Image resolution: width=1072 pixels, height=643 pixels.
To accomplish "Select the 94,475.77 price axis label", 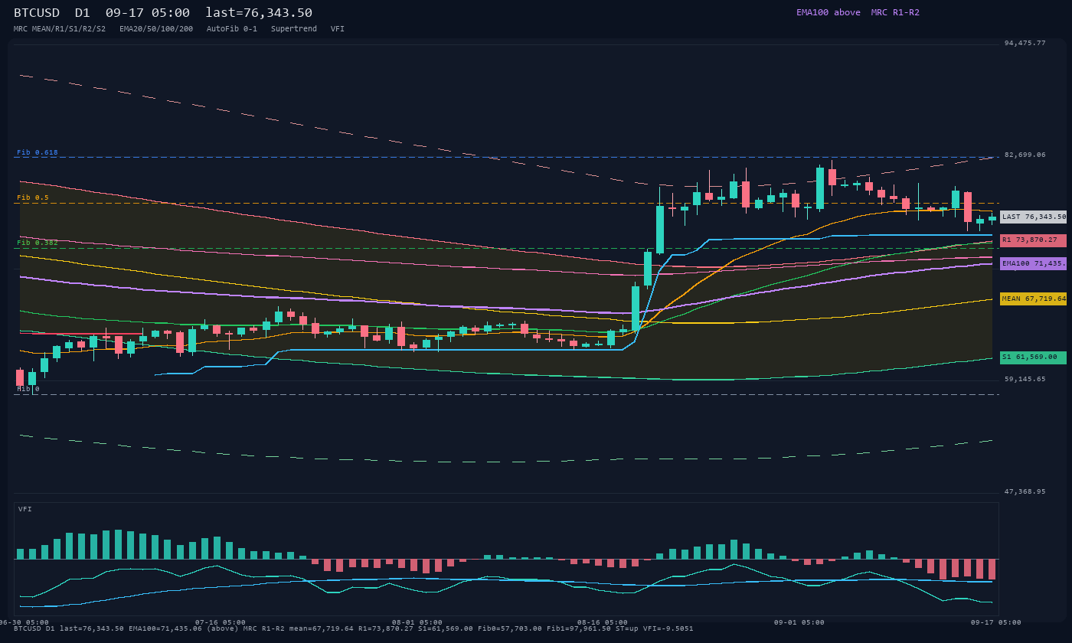I will (x=1025, y=43).
